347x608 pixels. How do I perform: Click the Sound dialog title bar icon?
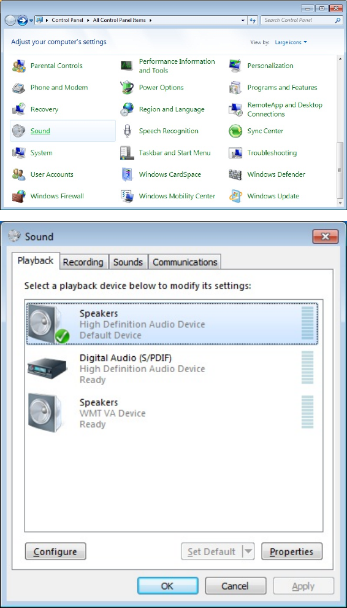(x=14, y=236)
